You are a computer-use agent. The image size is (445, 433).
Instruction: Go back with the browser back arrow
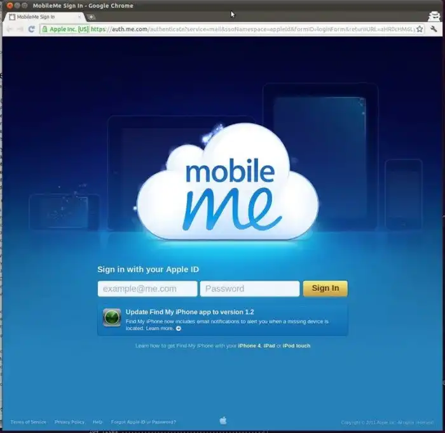click(x=10, y=29)
